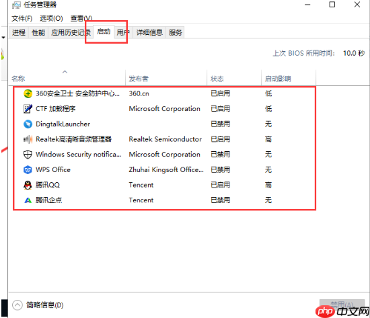Click the CTF 加载程序 pen icon
This screenshot has height=318, width=370.
click(x=28, y=109)
